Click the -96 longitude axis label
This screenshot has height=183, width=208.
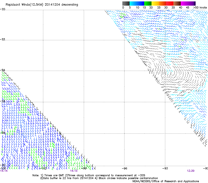(x=125, y=168)
